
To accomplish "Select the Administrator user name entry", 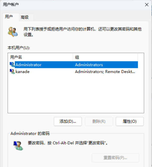I will click(28, 65).
